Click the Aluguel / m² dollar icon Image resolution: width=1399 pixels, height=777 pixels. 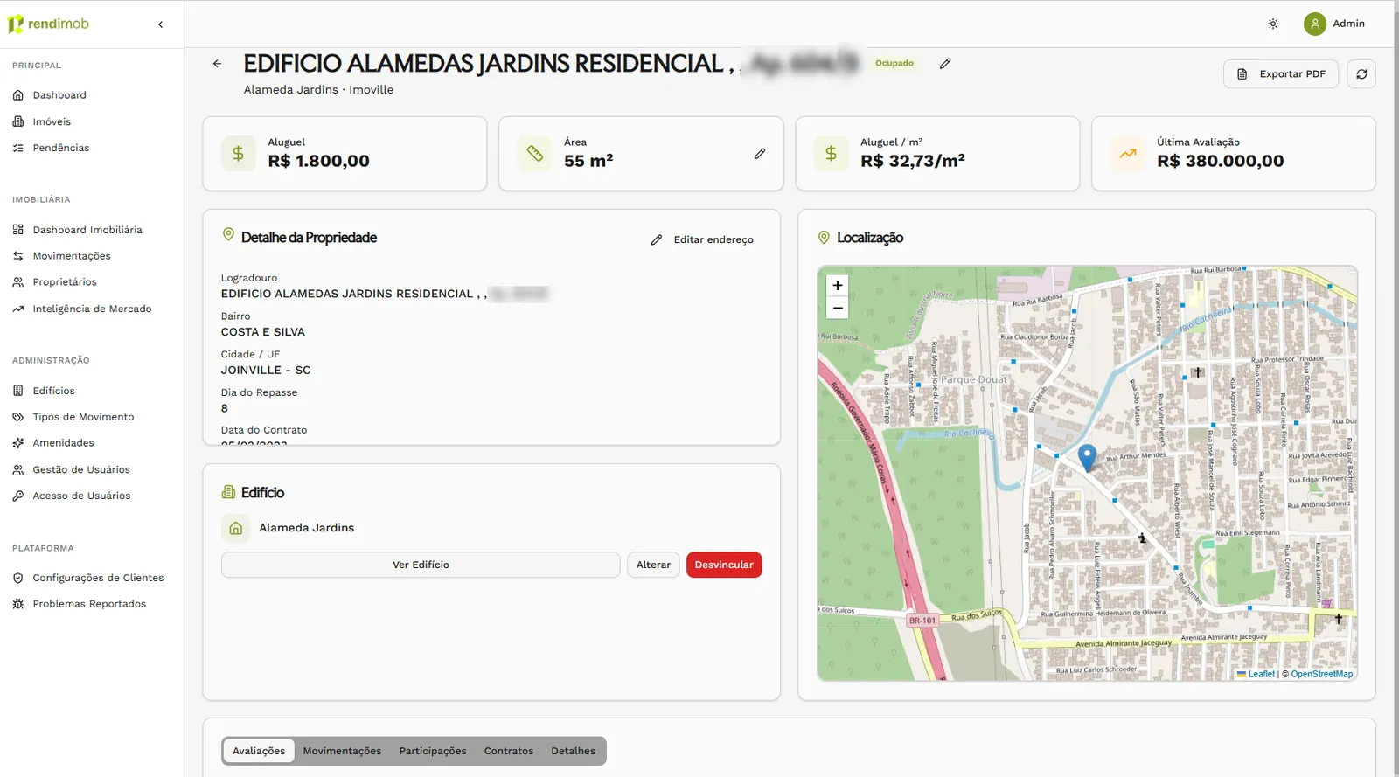(831, 154)
